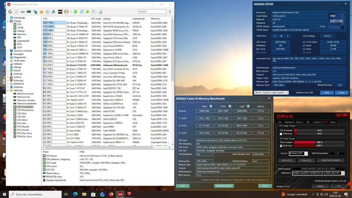Show hidden system tray icons

[x=313, y=194]
